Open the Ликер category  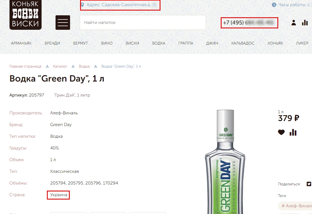[x=302, y=43]
